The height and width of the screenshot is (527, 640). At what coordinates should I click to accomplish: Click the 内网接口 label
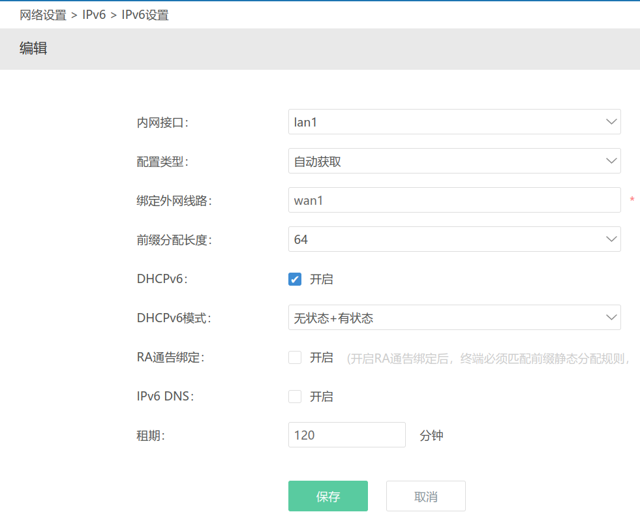162,122
